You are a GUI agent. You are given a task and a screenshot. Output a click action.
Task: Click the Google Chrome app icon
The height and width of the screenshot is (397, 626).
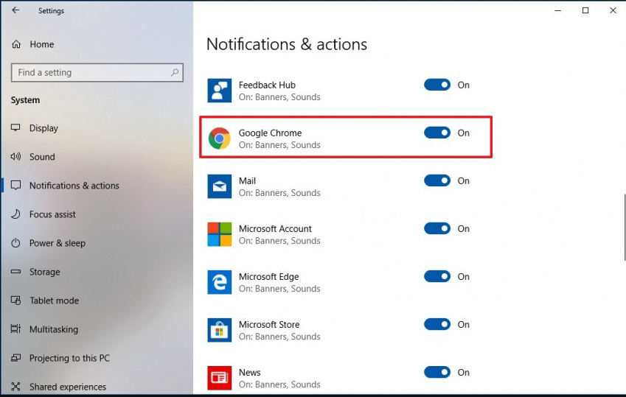tap(219, 138)
